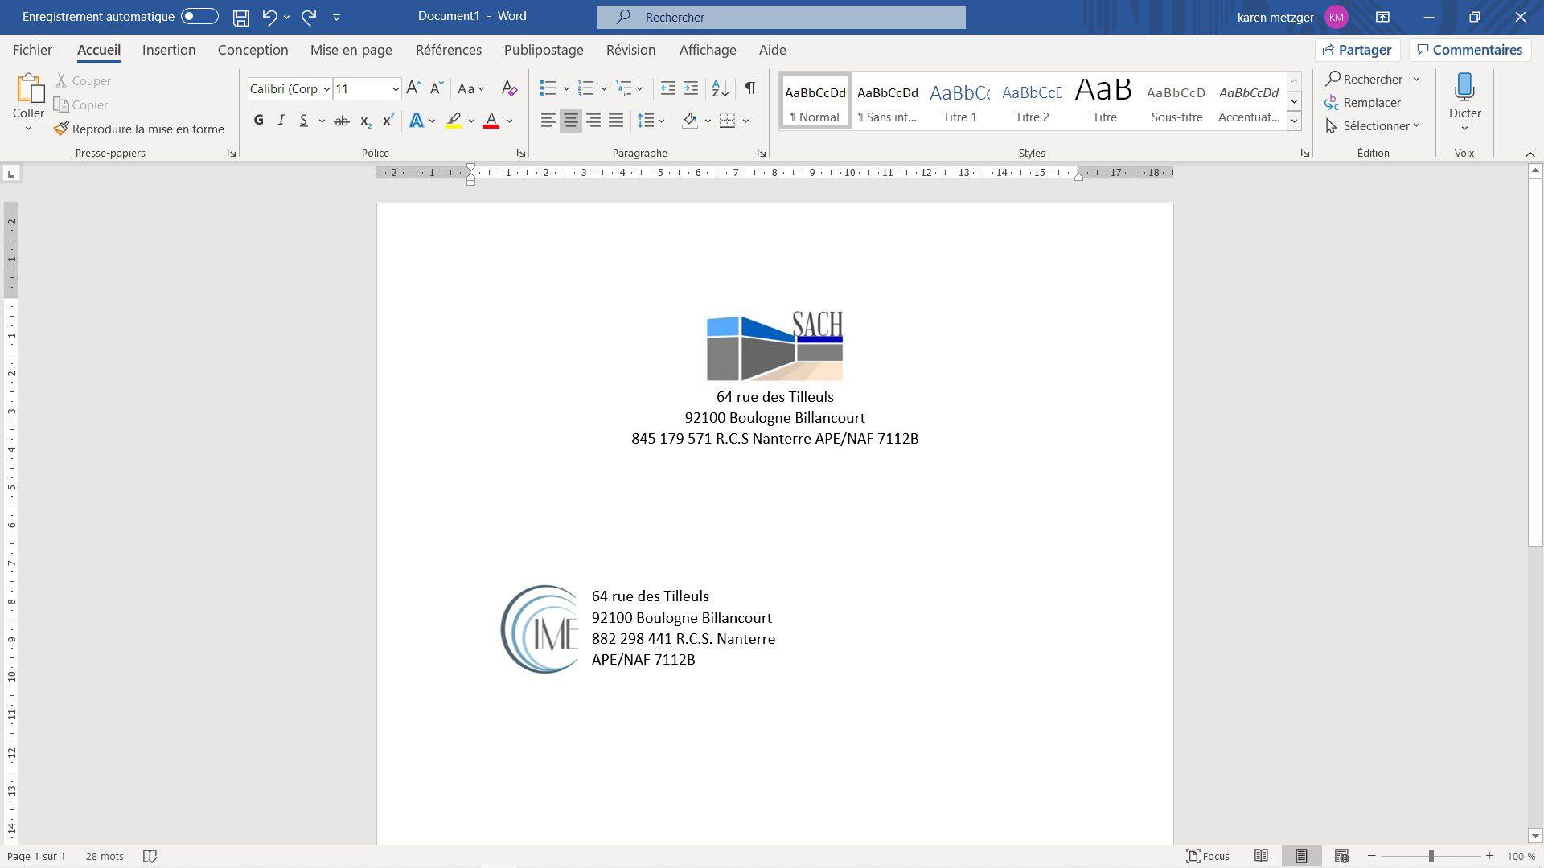Image resolution: width=1544 pixels, height=868 pixels.
Task: Open text effects and typography
Action: 417,121
